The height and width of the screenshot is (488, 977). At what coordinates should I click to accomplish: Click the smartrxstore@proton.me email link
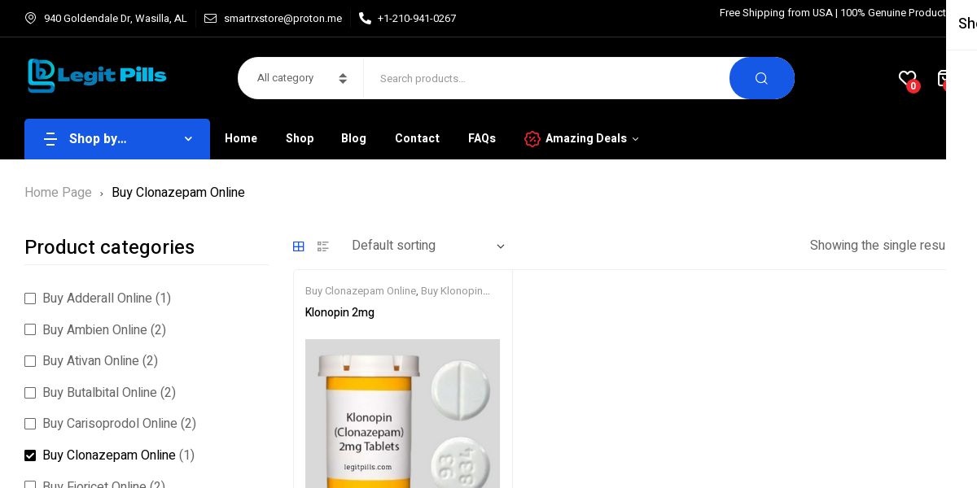(283, 18)
